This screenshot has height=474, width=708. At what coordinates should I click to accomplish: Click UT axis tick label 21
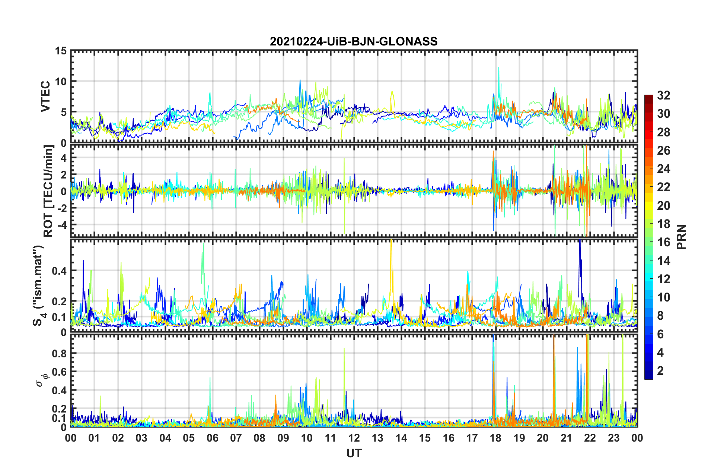567,438
